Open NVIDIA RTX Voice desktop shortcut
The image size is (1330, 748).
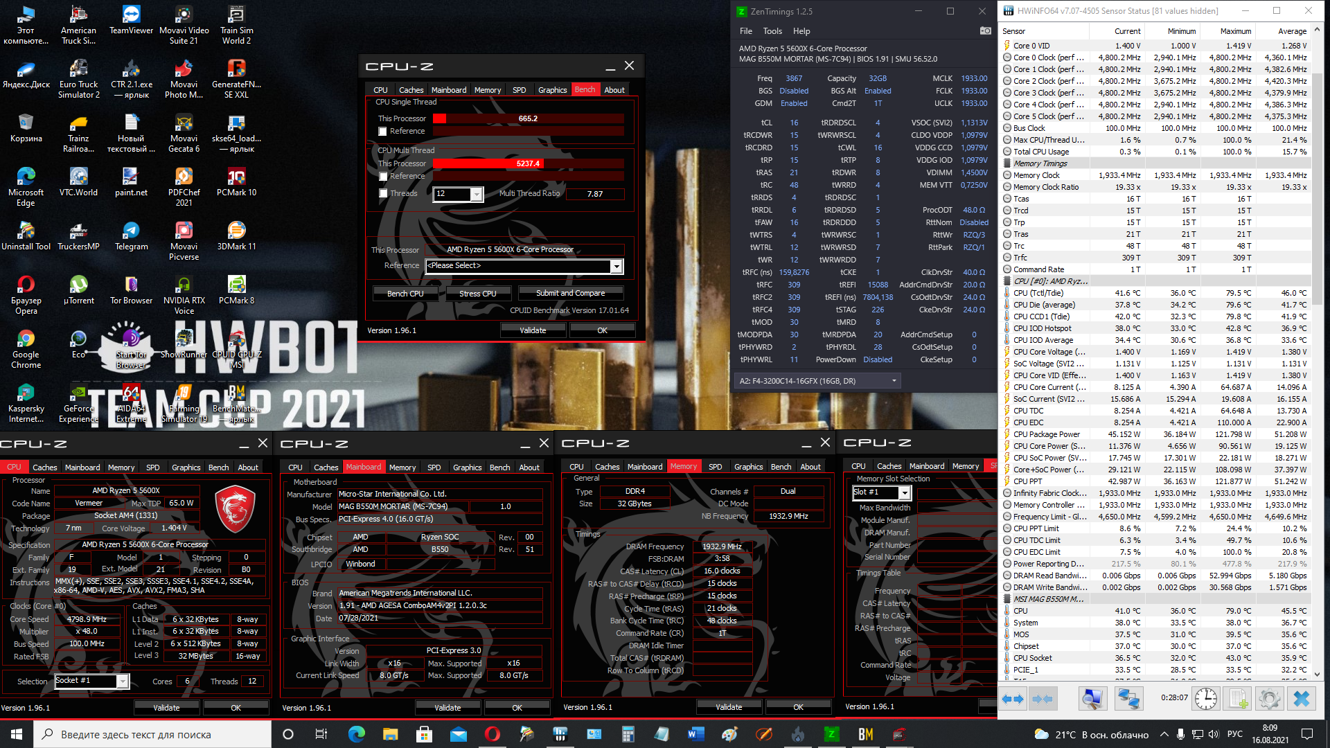click(184, 295)
